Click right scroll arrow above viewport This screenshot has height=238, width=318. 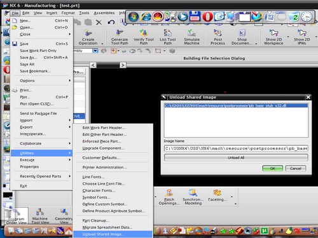(x=123, y=65)
